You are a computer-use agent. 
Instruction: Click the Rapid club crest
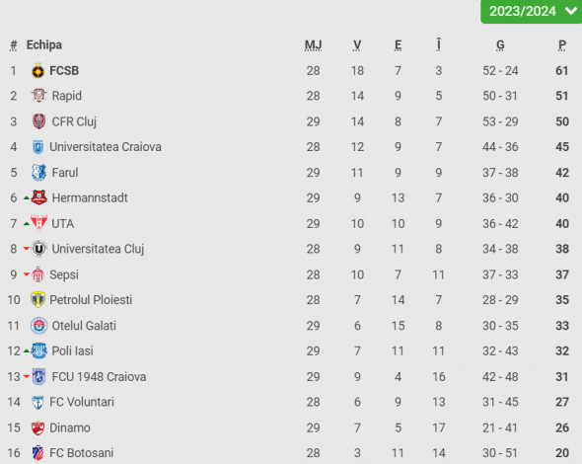click(38, 96)
